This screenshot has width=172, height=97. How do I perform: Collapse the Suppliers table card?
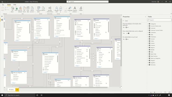pyautogui.click(x=17, y=40)
